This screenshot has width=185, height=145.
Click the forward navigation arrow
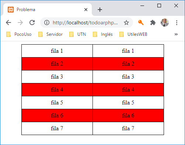20,23
